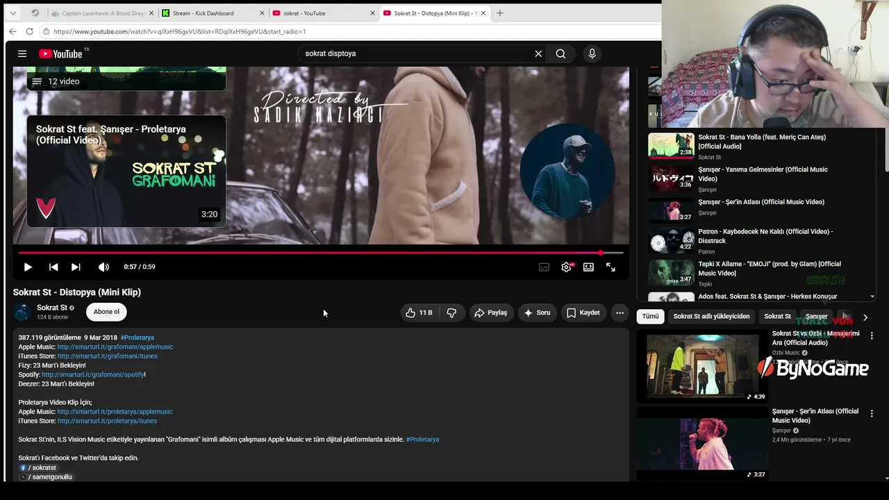Image resolution: width=889 pixels, height=500 pixels.
Task: Open the sokratst Facebook link
Action: (x=38, y=468)
